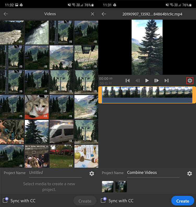
Task: Jump to the start of the clip
Action: (x=128, y=80)
